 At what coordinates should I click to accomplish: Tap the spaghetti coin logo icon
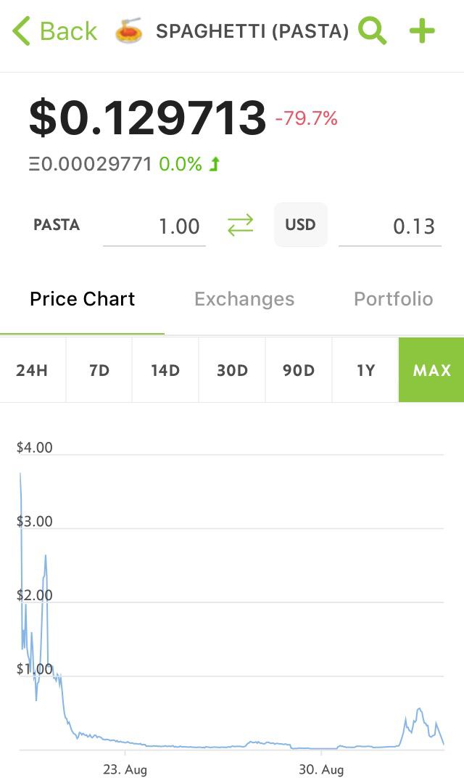tap(129, 31)
